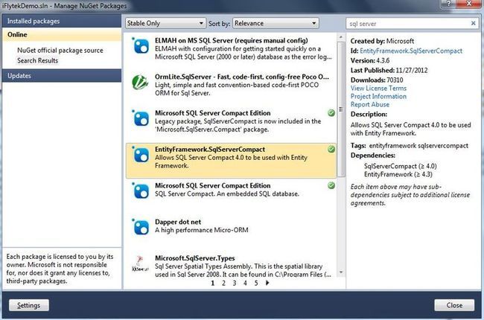This screenshot has width=484, height=320.
Task: Click 'A high performance Micro-ORM' description
Action: [x=201, y=230]
